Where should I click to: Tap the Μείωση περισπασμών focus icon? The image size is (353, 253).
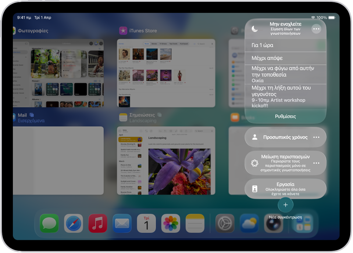(254, 163)
